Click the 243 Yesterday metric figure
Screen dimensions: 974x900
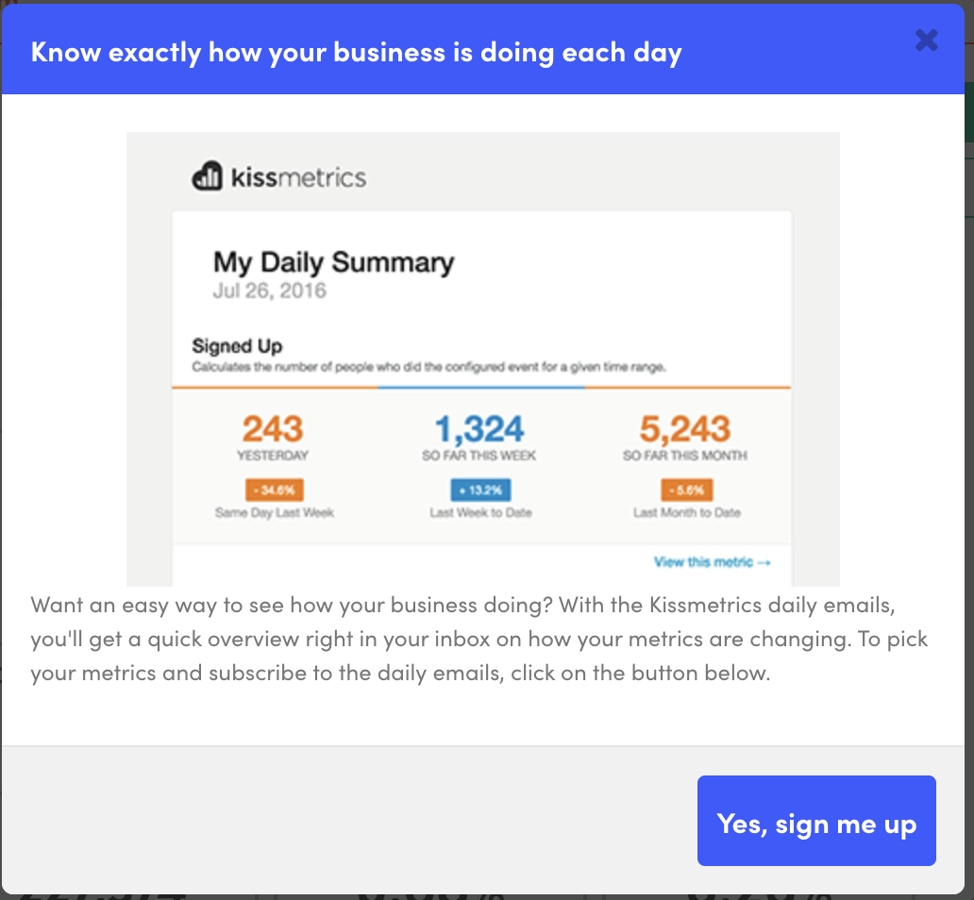(272, 429)
